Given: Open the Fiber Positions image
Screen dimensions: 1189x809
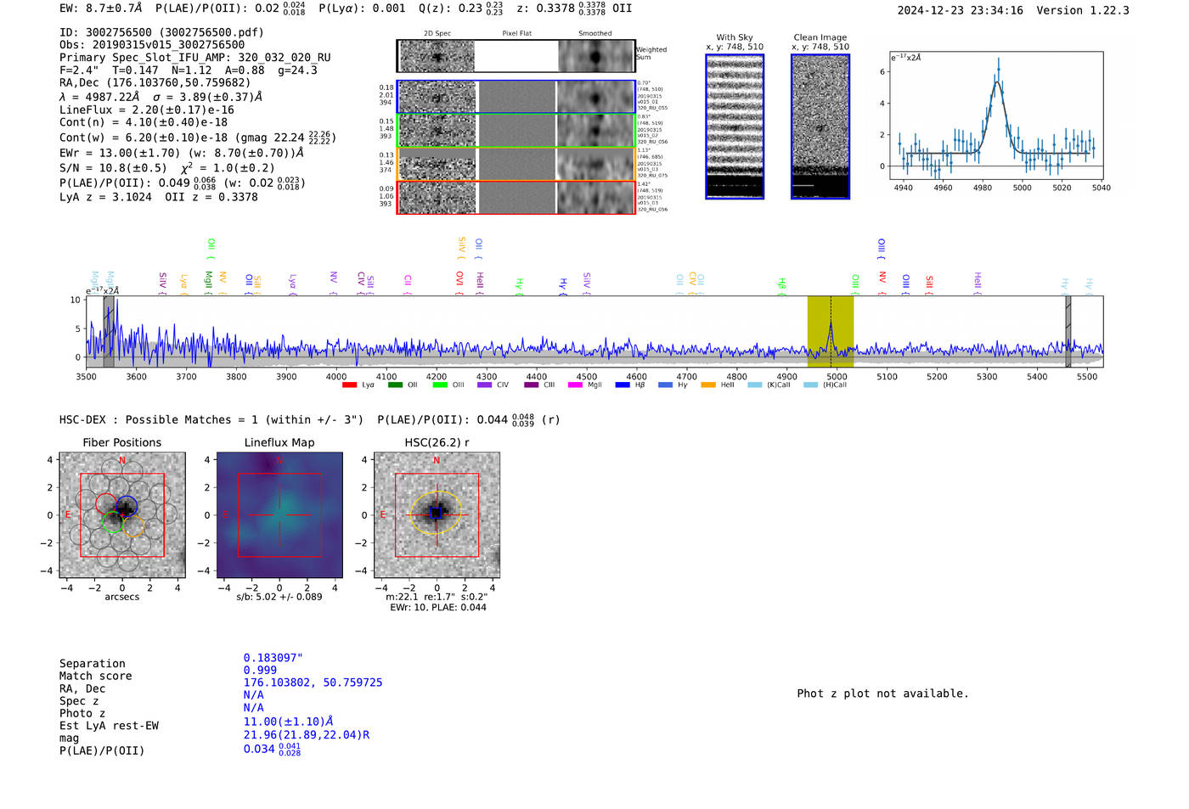Looking at the screenshot, I should point(122,515).
